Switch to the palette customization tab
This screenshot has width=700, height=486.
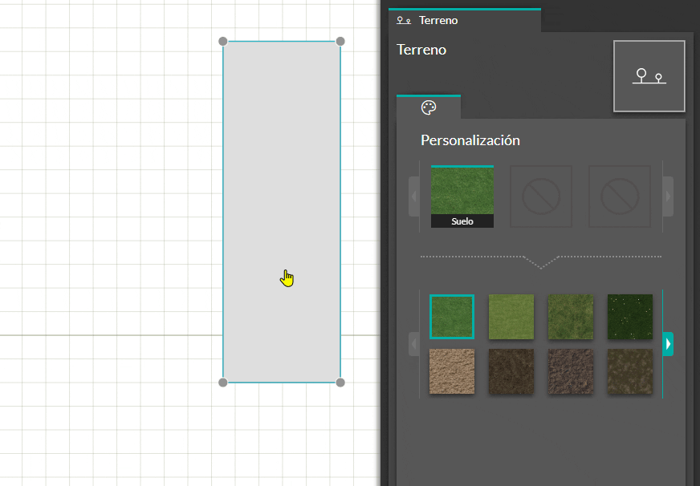click(429, 107)
